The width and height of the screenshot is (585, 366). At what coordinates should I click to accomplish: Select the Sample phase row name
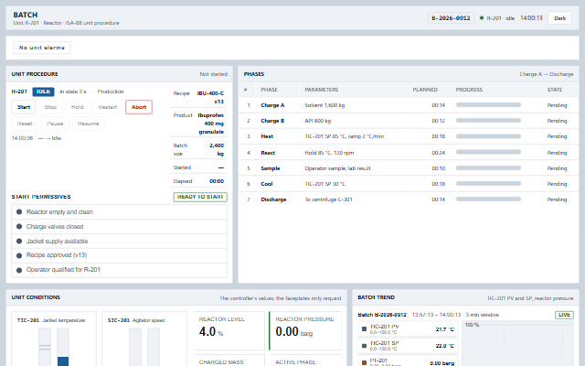271,168
